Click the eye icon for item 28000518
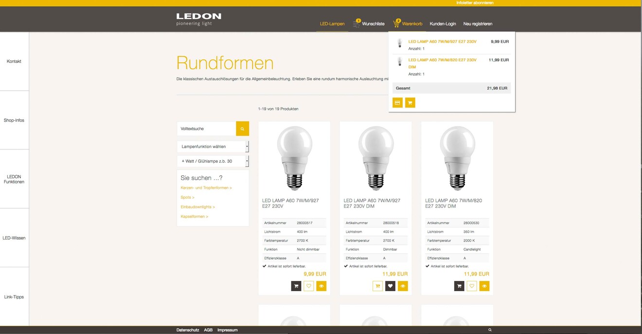 403,286
